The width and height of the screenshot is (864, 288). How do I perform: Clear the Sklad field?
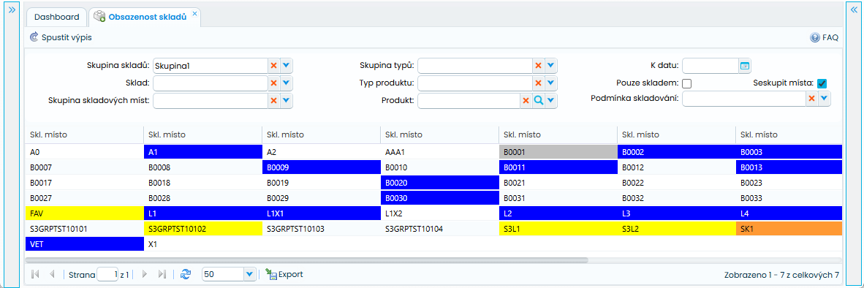pos(274,83)
